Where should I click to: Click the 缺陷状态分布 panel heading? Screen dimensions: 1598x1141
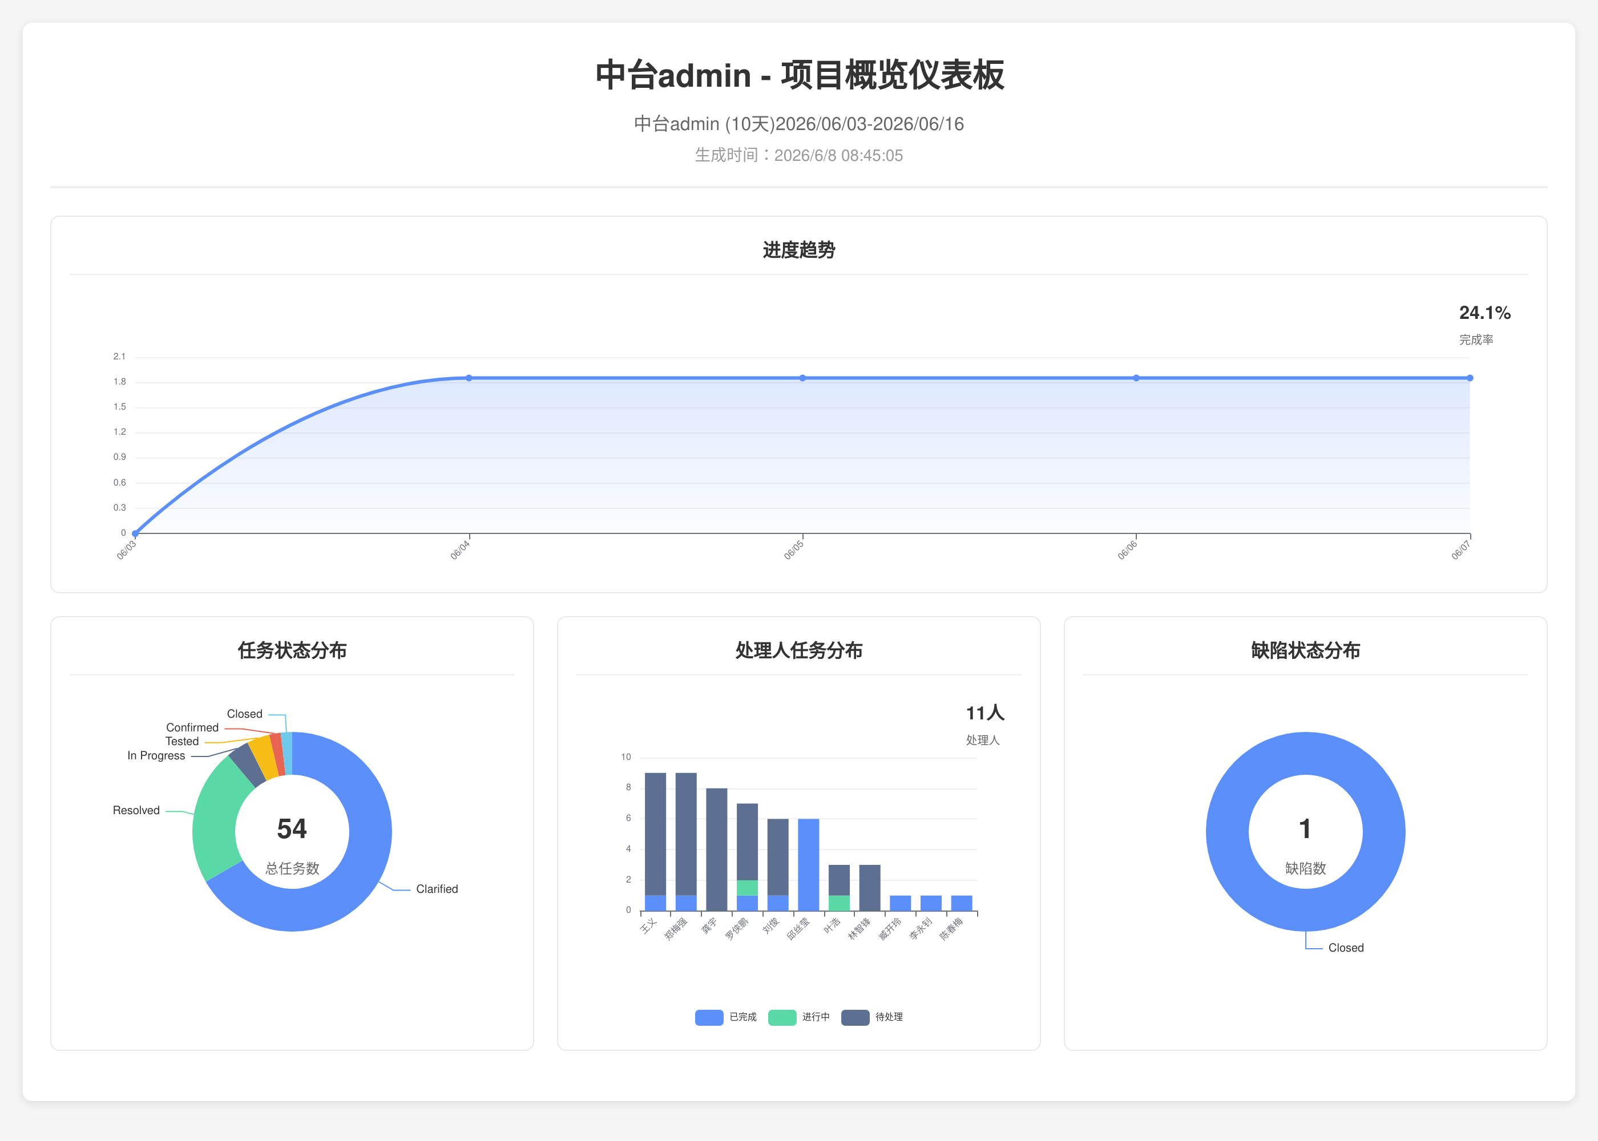click(1306, 650)
